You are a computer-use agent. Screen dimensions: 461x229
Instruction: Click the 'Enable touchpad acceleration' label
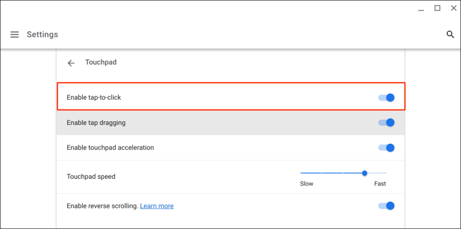pos(110,148)
